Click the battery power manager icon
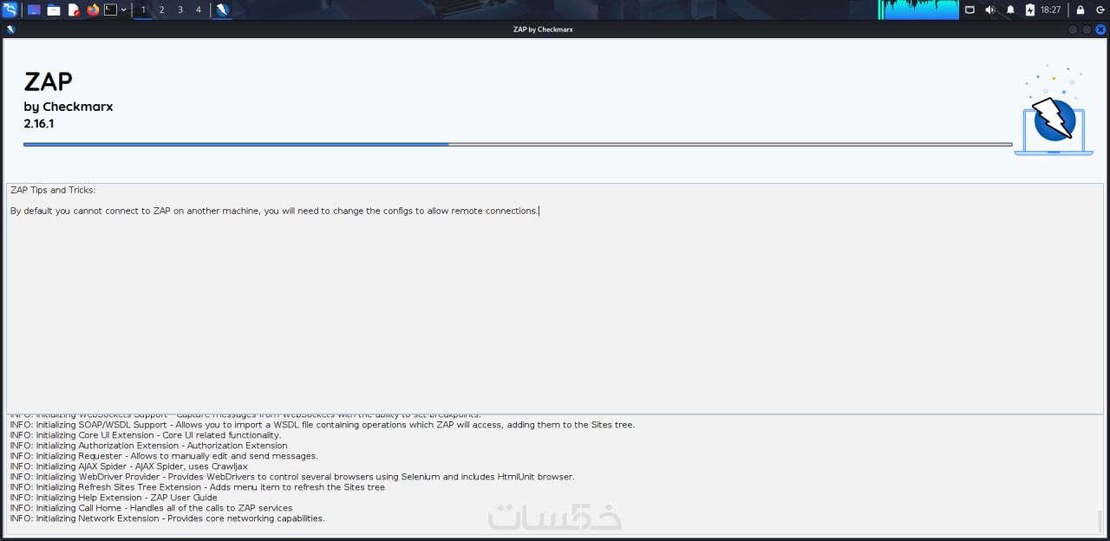Image resolution: width=1110 pixels, height=541 pixels. point(1029,10)
